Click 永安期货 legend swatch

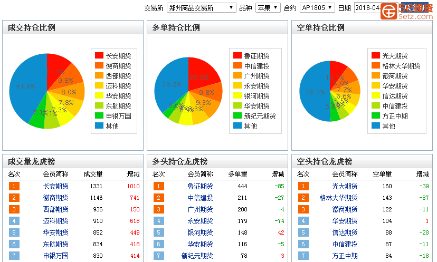coord(237,86)
